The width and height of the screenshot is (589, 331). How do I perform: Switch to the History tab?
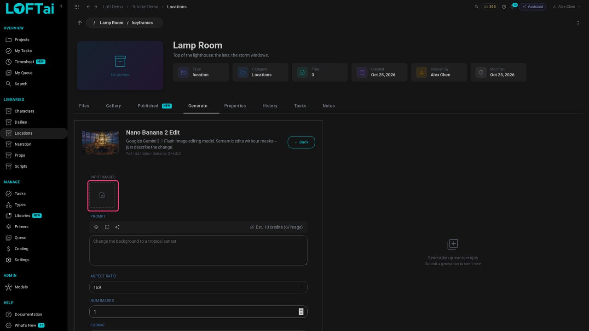click(270, 106)
